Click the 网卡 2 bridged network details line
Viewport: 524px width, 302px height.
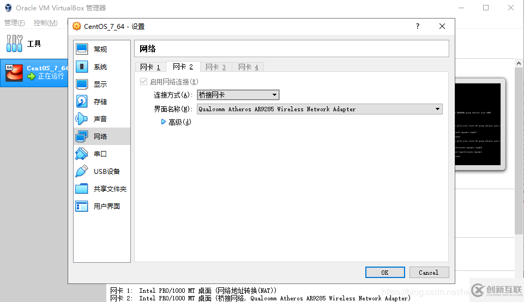click(x=260, y=298)
